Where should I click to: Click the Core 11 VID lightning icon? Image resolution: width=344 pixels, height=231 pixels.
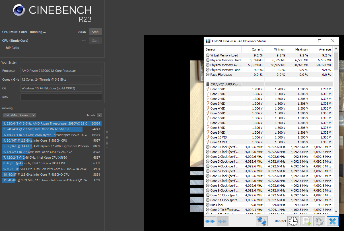click(x=208, y=142)
